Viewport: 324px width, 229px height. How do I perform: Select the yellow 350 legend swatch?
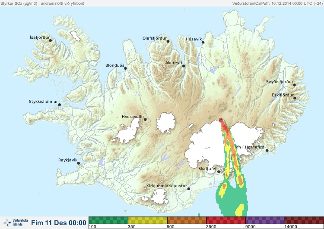(148, 220)
